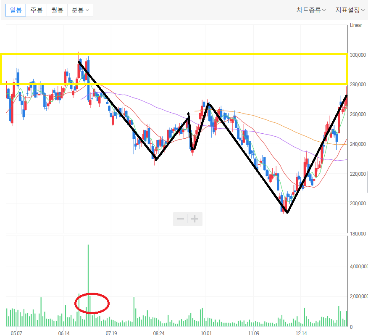368x336 pixels.
Task: Click the 12.14 date axis label
Action: pyautogui.click(x=301, y=333)
